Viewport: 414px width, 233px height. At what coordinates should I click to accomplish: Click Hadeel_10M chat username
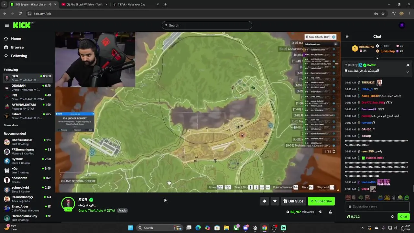(x=375, y=158)
